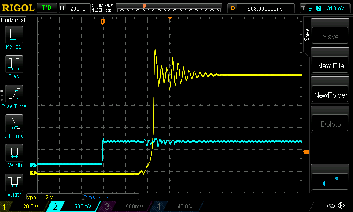Viewport: 353px width, 212px height.
Task: Select the +Width measurement icon
Action: pos(14,156)
